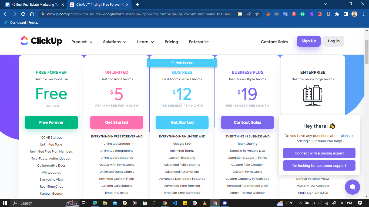Image resolution: width=369 pixels, height=207 pixels.
Task: Click Connect with a pricing expert
Action: tap(319, 153)
